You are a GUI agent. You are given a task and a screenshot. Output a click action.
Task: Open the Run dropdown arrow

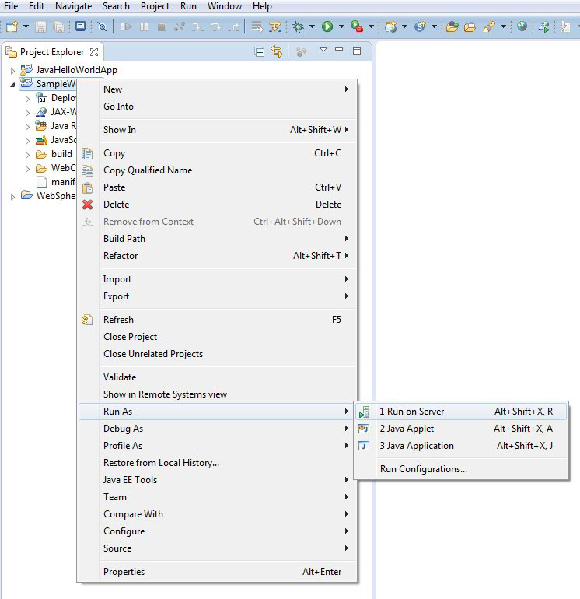pyautogui.click(x=341, y=26)
